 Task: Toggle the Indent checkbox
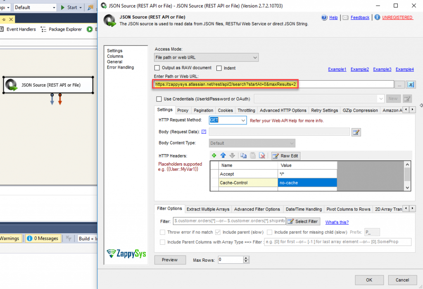pyautogui.click(x=219, y=68)
